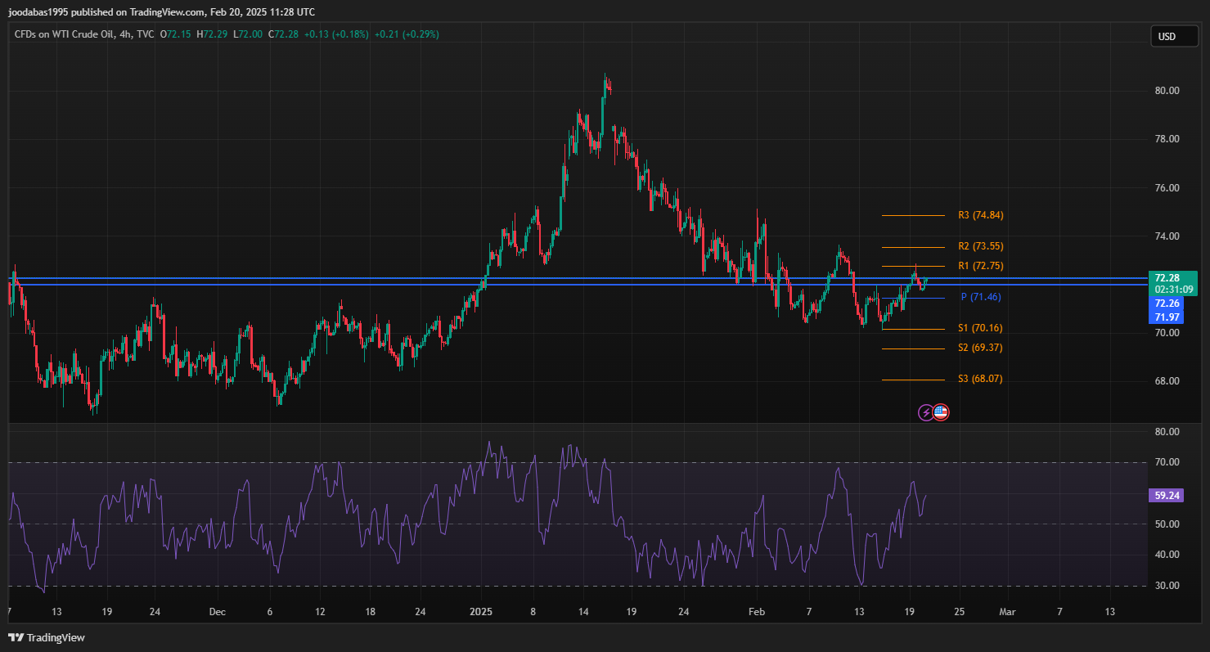This screenshot has height=652, width=1210.
Task: Click the S2 (69.37) support label
Action: click(980, 348)
